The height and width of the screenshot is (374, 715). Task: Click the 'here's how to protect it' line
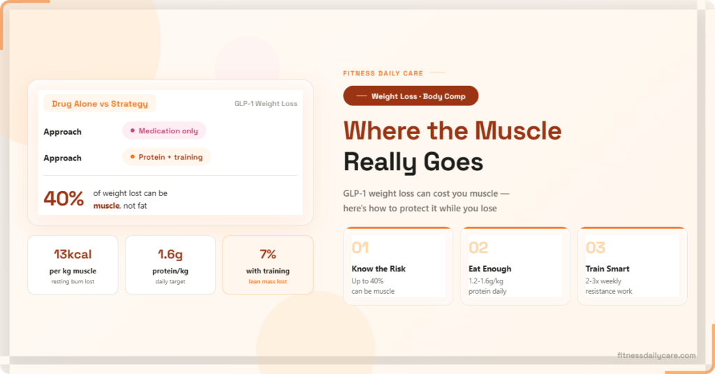[x=420, y=209]
